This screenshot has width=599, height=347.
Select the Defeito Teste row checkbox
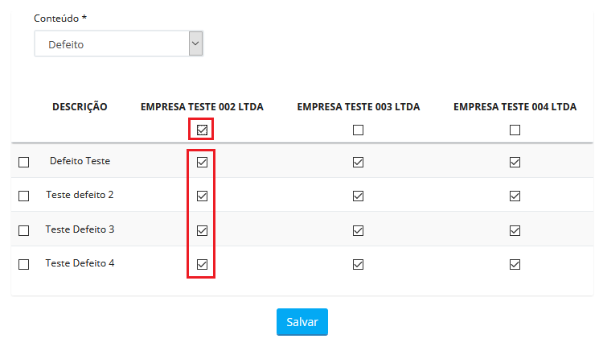coord(24,162)
